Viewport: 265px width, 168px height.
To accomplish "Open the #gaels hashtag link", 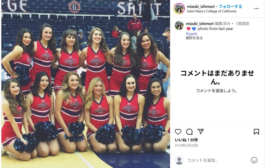I will click(192, 34).
